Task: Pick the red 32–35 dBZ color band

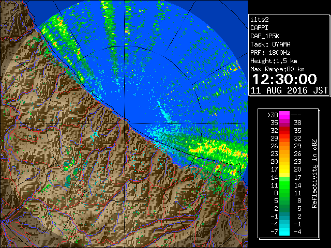Action: point(284,131)
